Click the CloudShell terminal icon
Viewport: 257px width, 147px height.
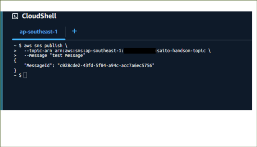[15, 16]
